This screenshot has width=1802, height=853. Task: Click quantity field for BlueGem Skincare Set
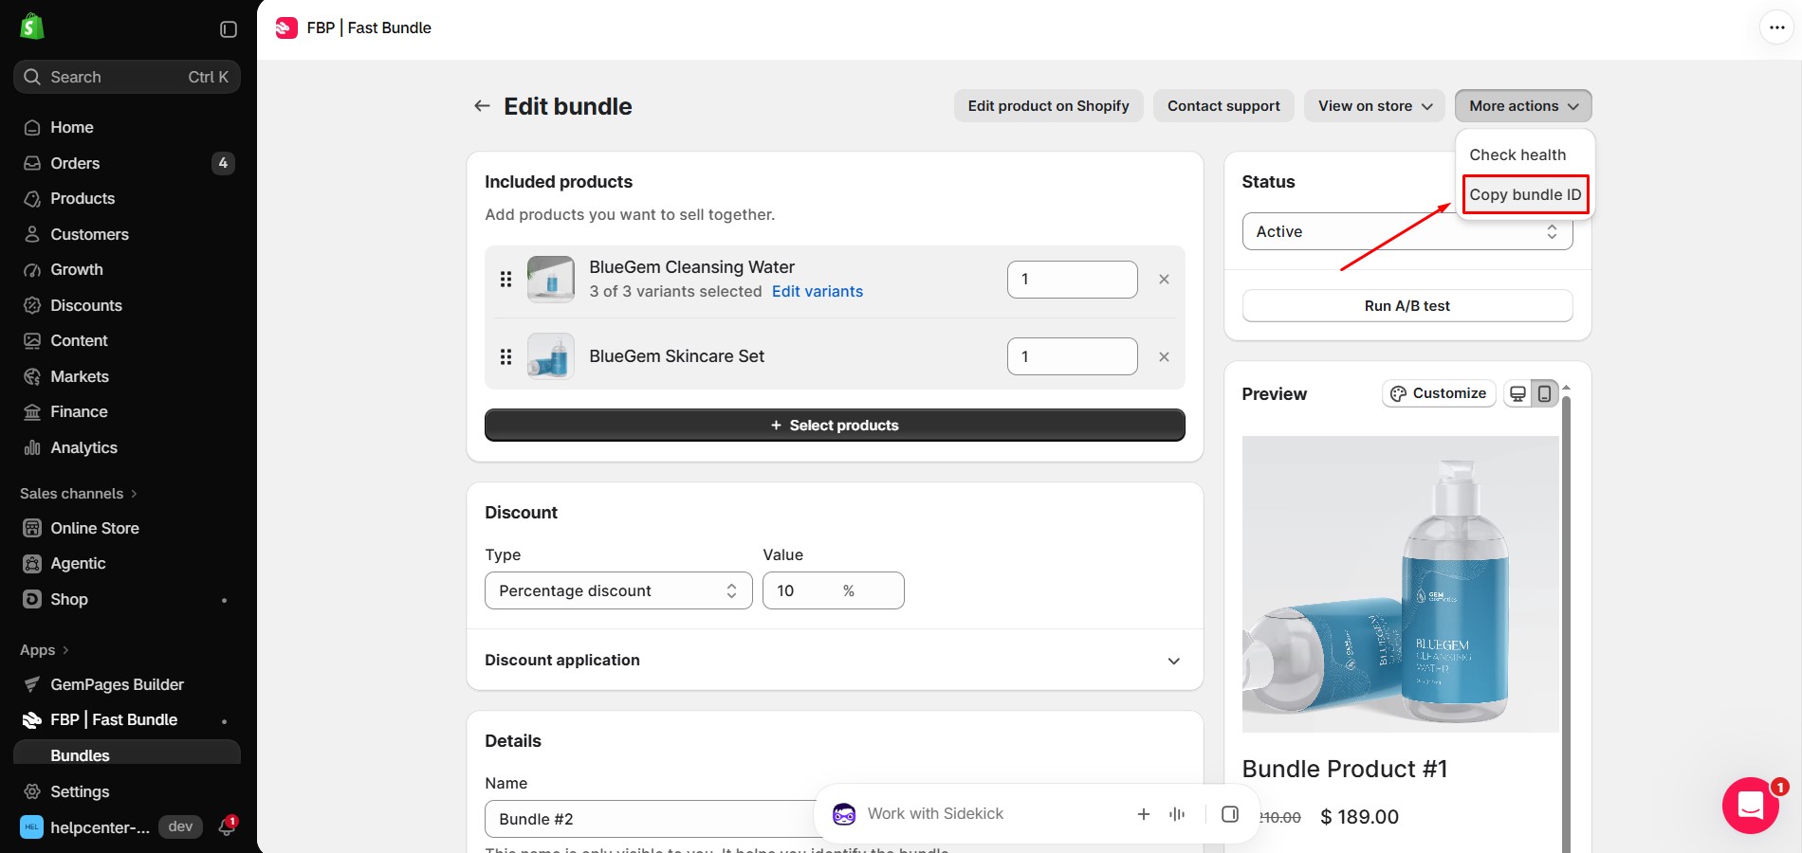[1072, 356]
